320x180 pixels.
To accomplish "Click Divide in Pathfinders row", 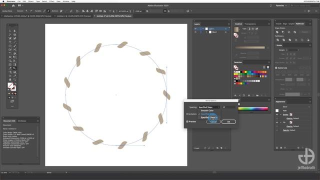I will pos(277,40).
